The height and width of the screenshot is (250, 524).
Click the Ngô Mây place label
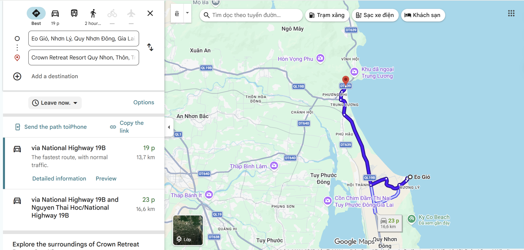coord(293,29)
